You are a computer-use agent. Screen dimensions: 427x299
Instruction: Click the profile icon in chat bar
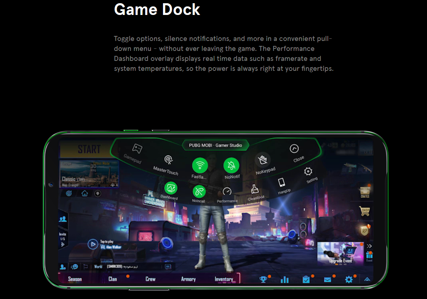(63, 267)
